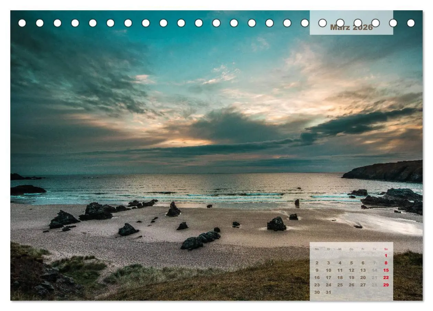
Task: Choose date 25 in the calendar
Action: (340, 285)
